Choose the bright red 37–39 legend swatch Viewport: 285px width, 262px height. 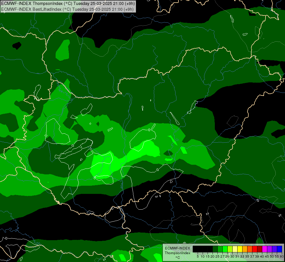point(255,249)
